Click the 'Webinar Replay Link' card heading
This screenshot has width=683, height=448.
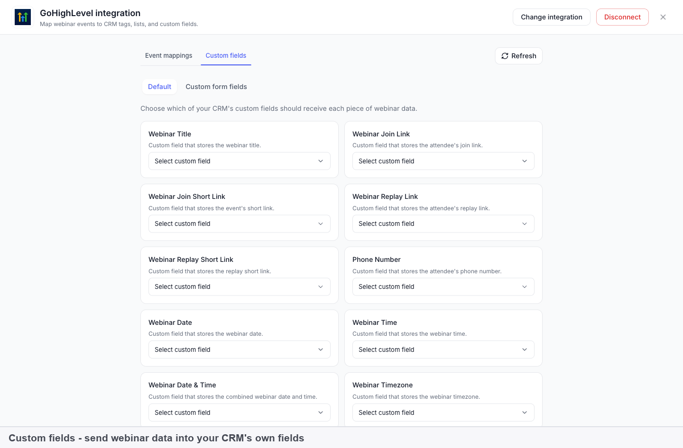[x=385, y=197]
